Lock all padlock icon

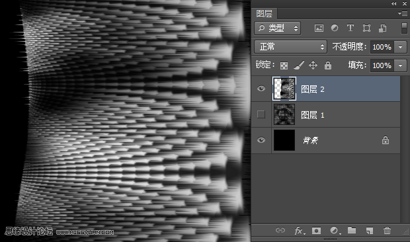pos(328,65)
